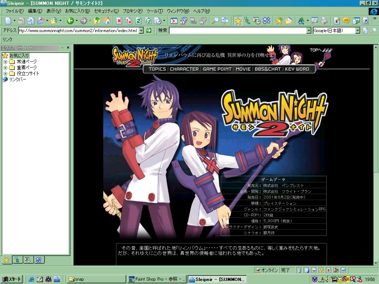Open the Google(日本語) search engine dropdown
Screen dimensions: 379x284
pos(358,30)
